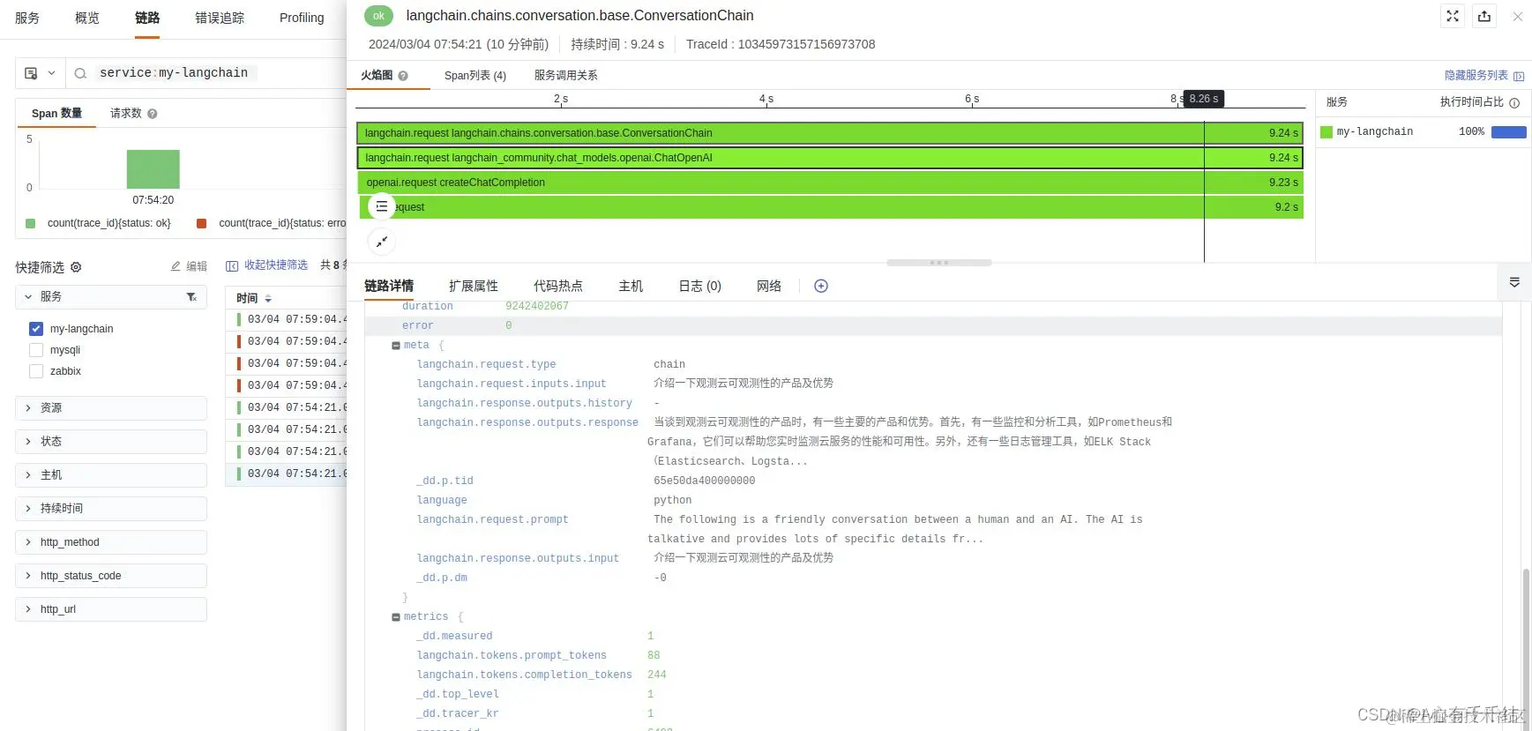
Task: Click the share/export icon in trace header
Action: pyautogui.click(x=1484, y=16)
